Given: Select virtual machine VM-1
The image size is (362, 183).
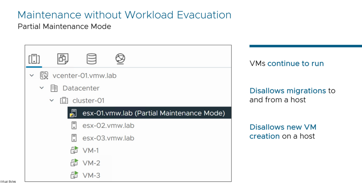Looking at the screenshot, I should (90, 150).
